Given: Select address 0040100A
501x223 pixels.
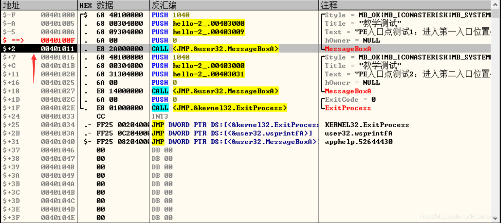Looking at the screenshot, I should pos(58,32).
